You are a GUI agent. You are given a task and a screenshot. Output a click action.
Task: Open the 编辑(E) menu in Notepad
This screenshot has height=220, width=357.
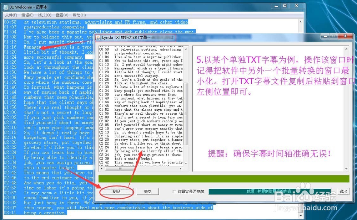click(x=27, y=15)
